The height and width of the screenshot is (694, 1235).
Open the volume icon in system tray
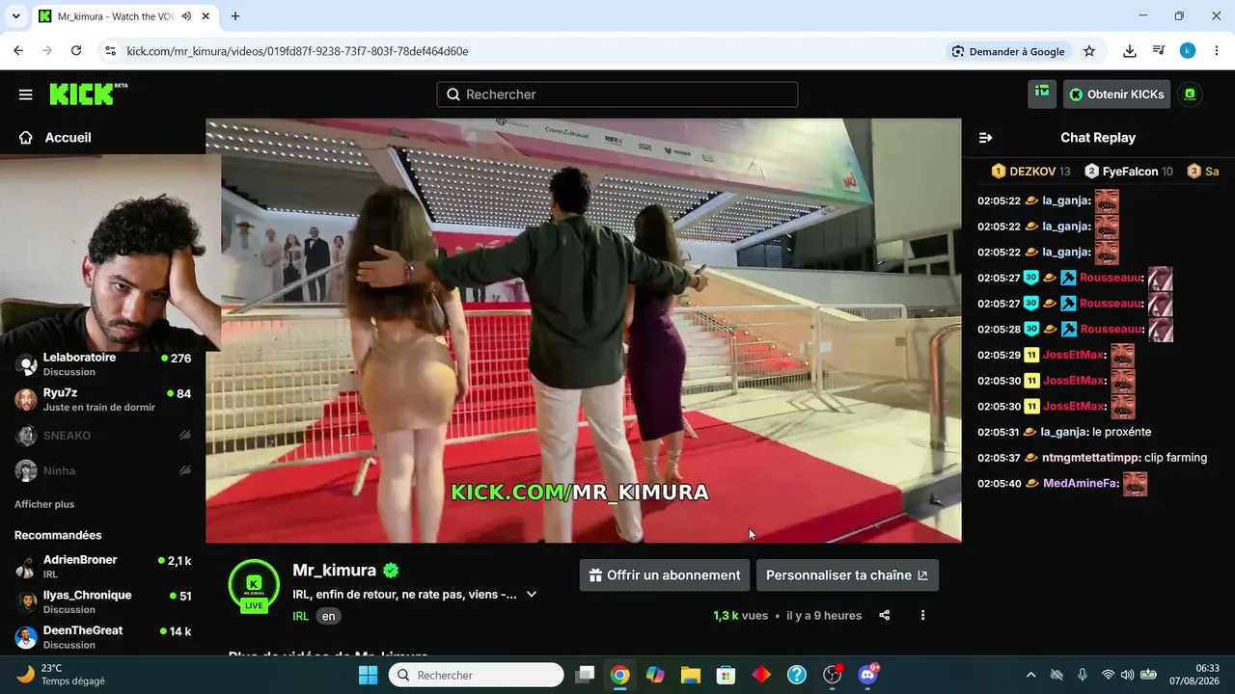point(1128,675)
